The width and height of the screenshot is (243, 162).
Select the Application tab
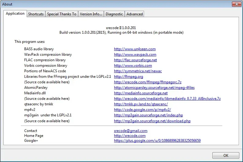15,13
